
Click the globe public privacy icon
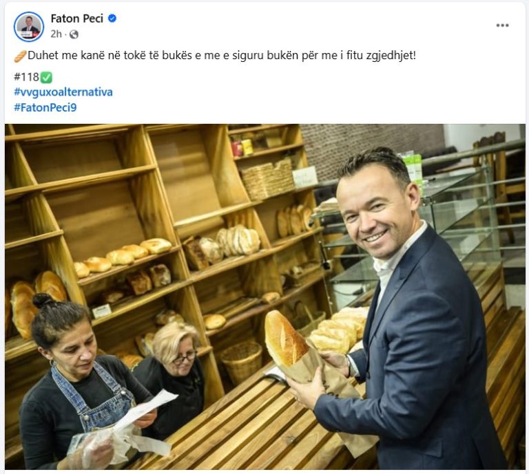(74, 34)
